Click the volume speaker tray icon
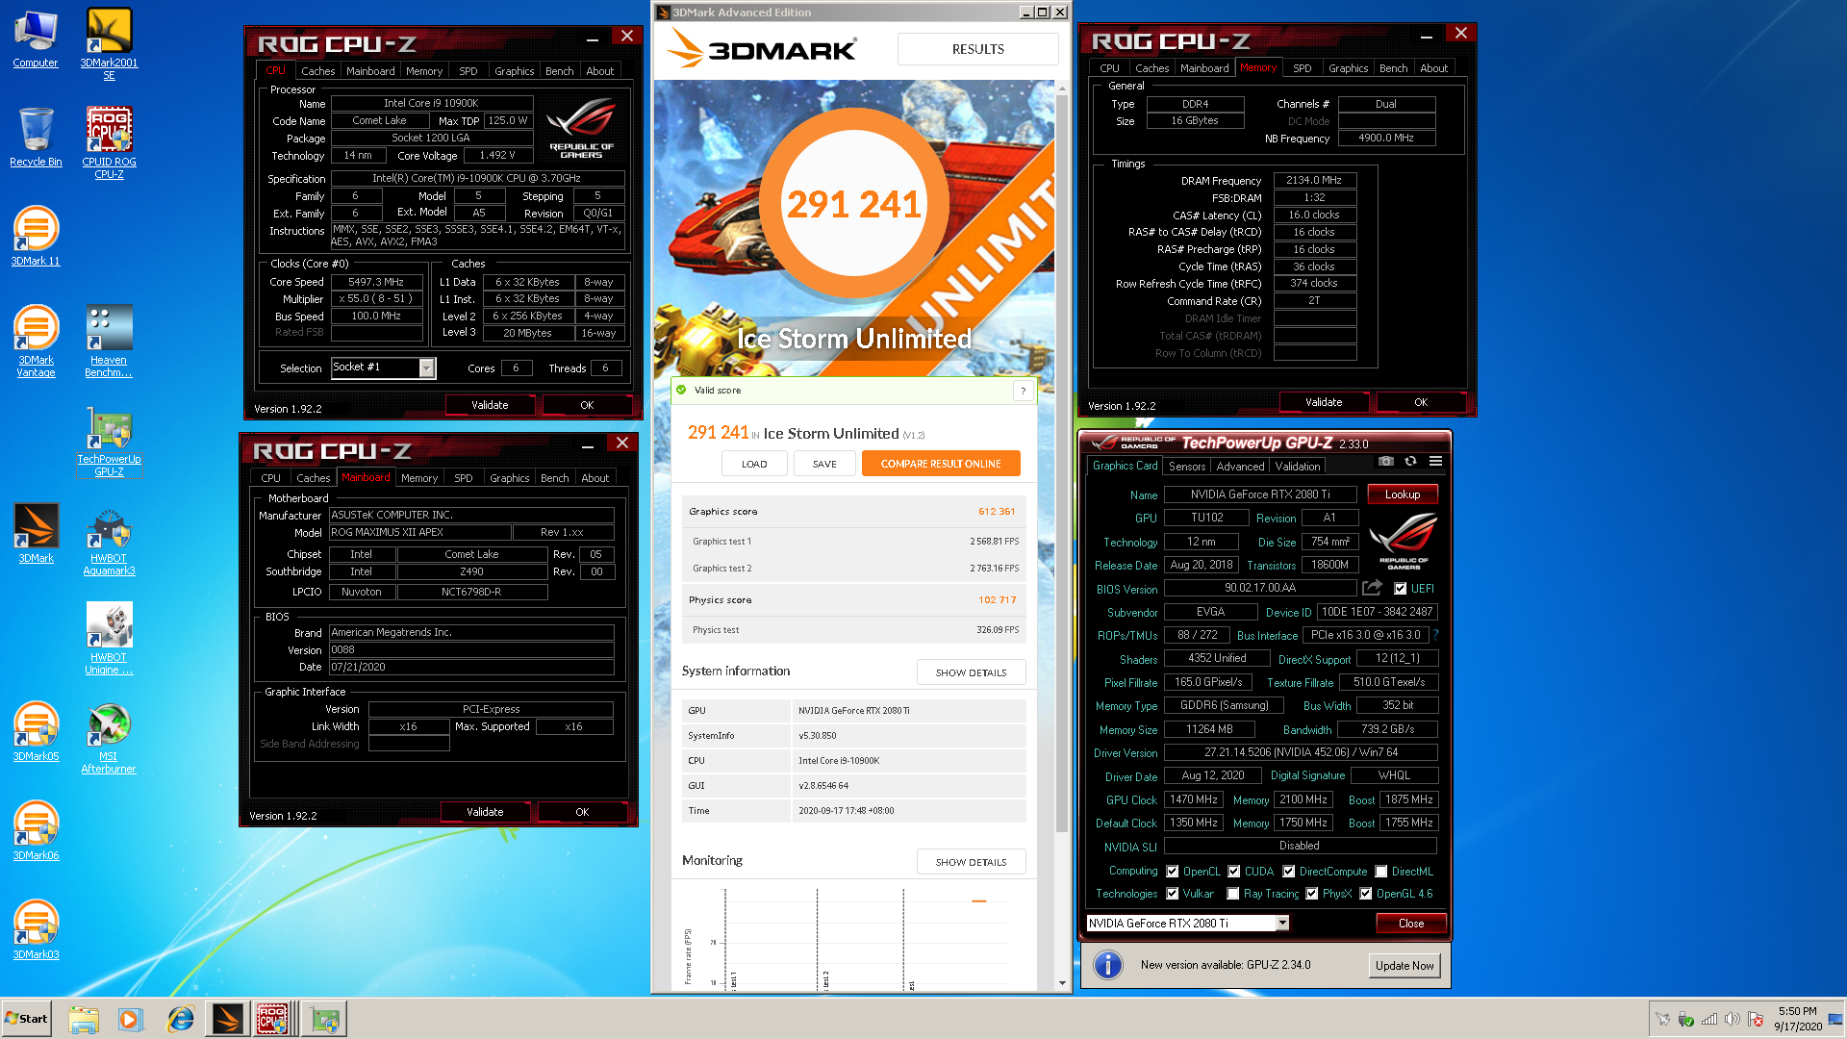Viewport: 1847px width, 1039px height. (x=1733, y=1019)
